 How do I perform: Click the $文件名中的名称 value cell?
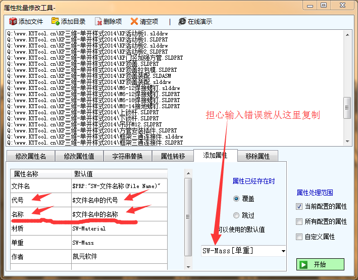[119, 214]
